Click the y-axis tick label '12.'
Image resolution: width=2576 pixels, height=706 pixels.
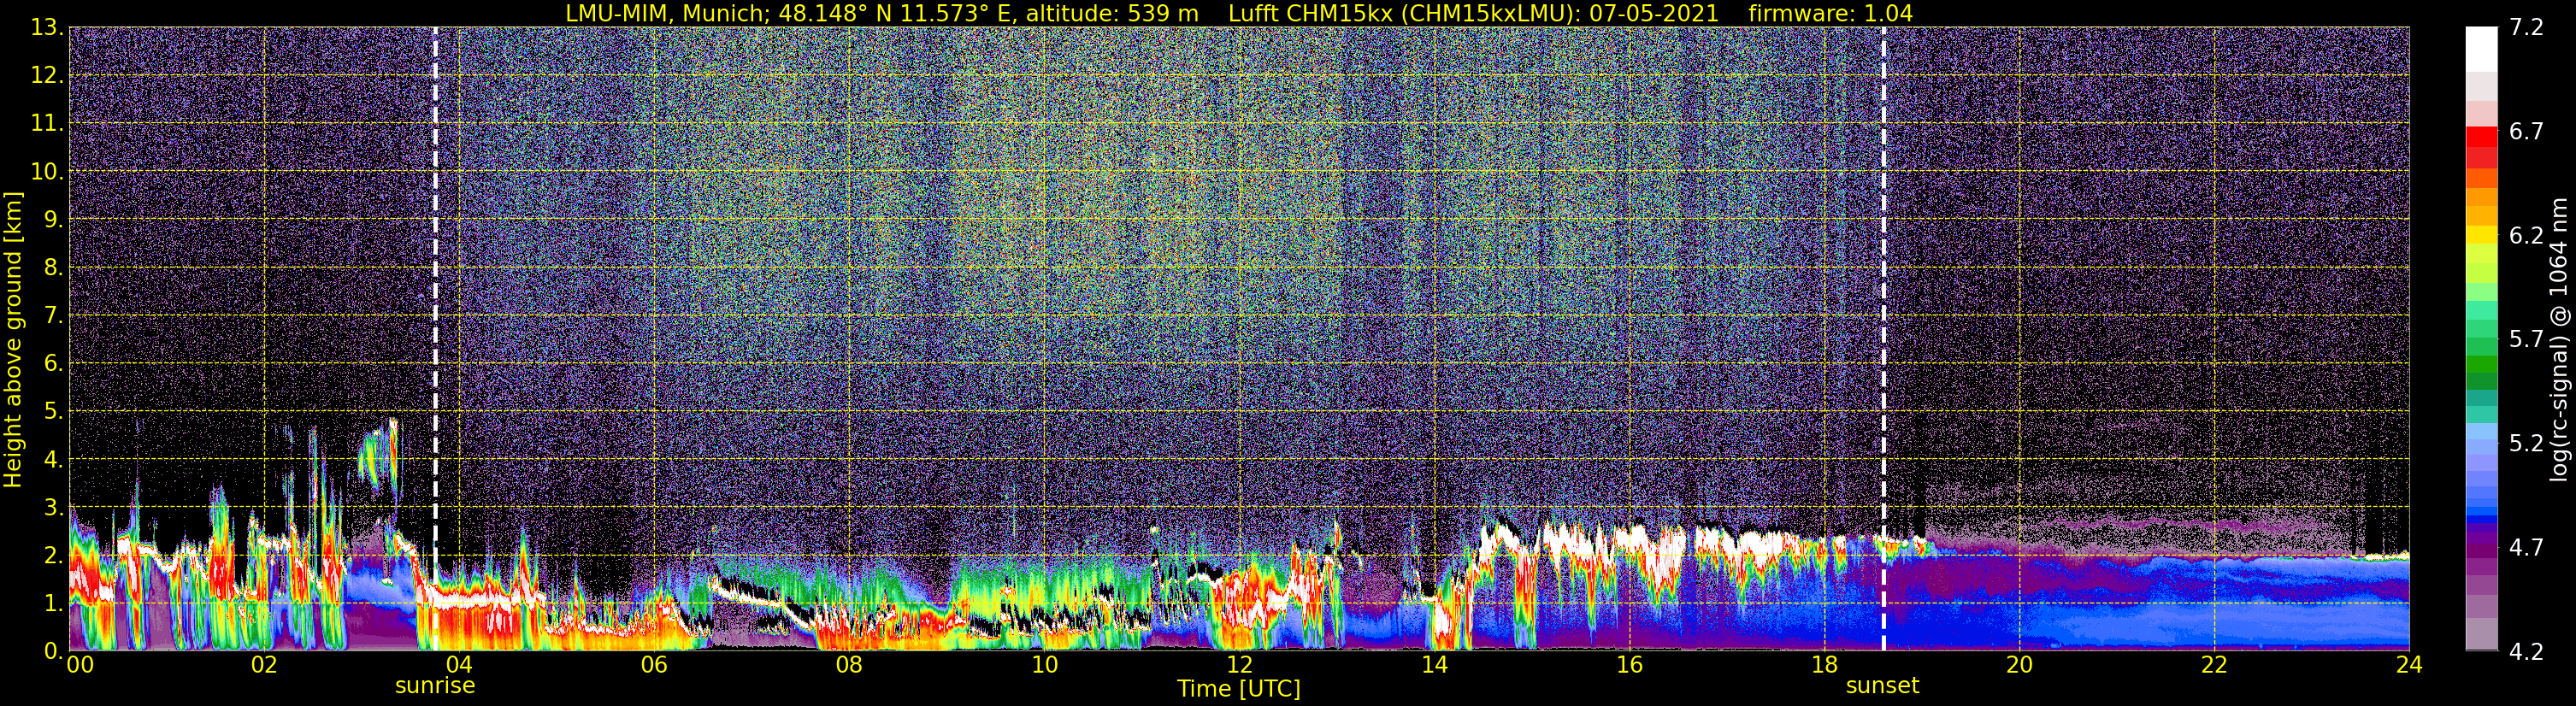tap(47, 76)
